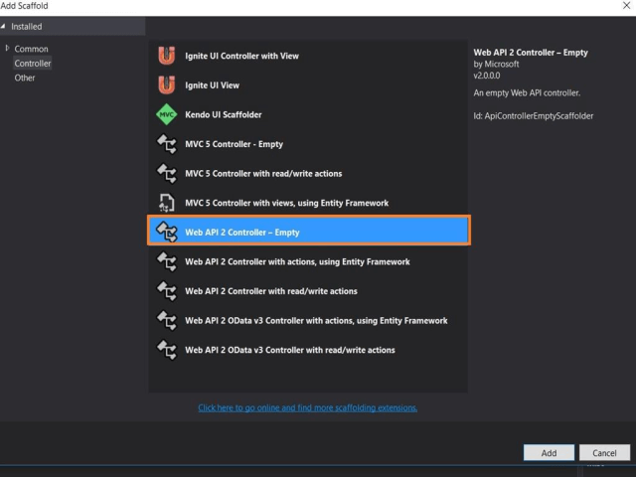The image size is (636, 477).
Task: Pick Web API 2 OData v3 Entity Framework item
Action: click(x=316, y=321)
